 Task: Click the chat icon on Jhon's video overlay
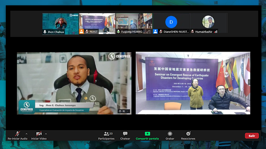click(124, 111)
